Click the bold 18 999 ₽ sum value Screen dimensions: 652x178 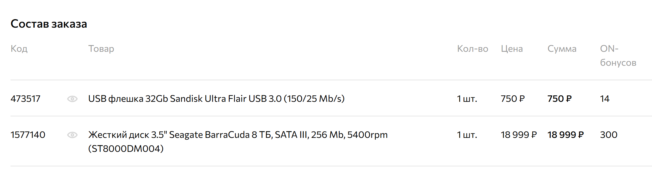point(566,135)
